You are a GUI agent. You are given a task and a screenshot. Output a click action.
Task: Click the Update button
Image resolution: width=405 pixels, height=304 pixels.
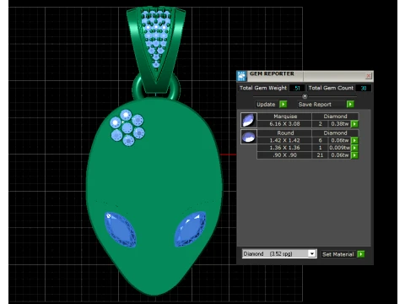266,105
